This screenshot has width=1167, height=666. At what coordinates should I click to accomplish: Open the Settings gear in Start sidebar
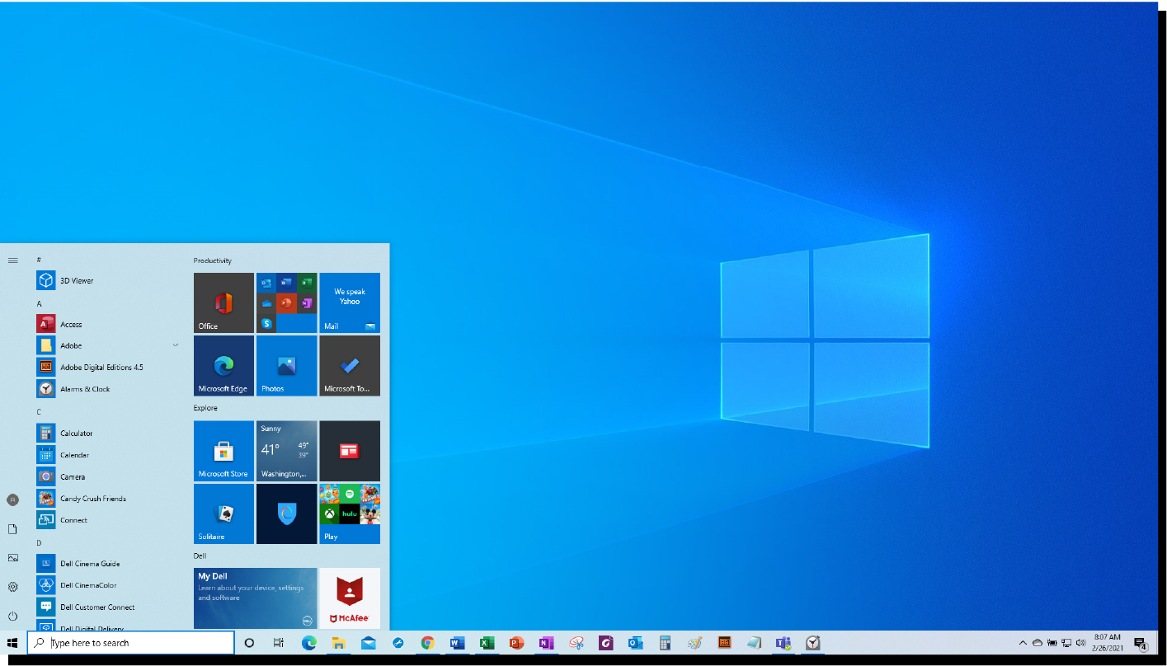click(12, 587)
